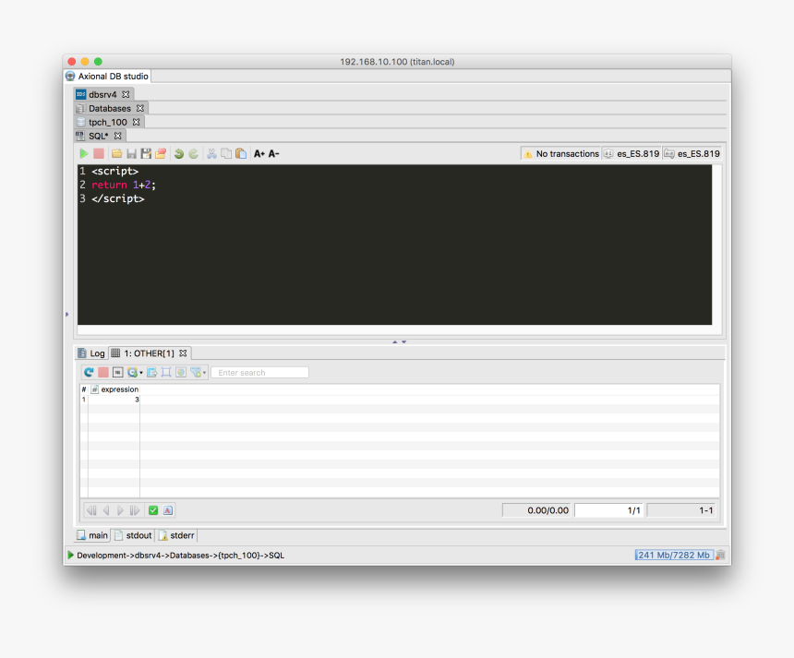Save the SQL script with the floppy icon
Image resolution: width=794 pixels, height=658 pixels.
[132, 154]
